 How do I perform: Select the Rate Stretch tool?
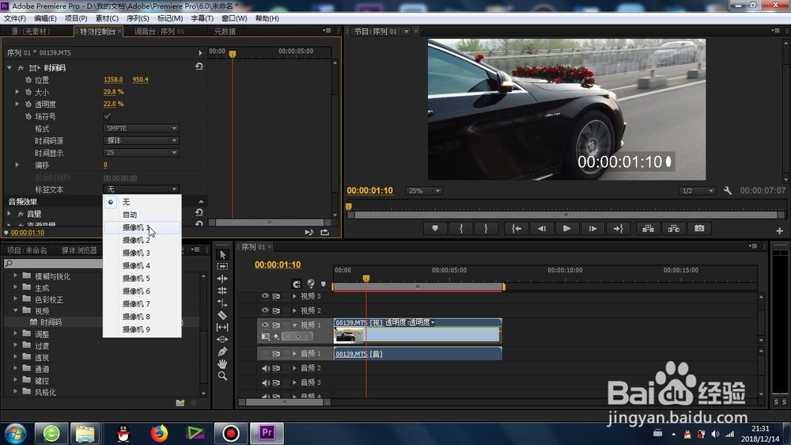(x=222, y=302)
